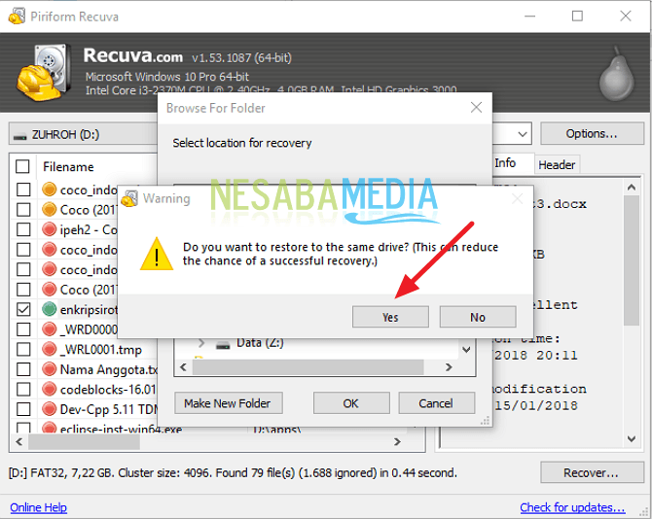Switch to the Info tab
Image resolution: width=652 pixels, height=519 pixels.
pos(505,163)
